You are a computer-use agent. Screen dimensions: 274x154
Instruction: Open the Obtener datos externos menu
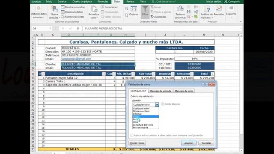tap(39, 12)
